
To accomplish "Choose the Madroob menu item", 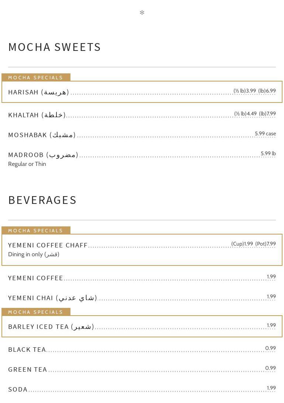I will coord(43,155).
